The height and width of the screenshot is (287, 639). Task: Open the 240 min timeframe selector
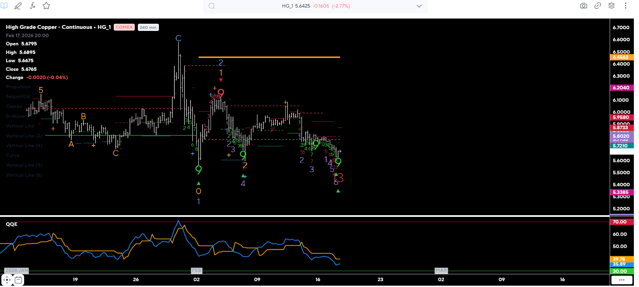tap(148, 27)
